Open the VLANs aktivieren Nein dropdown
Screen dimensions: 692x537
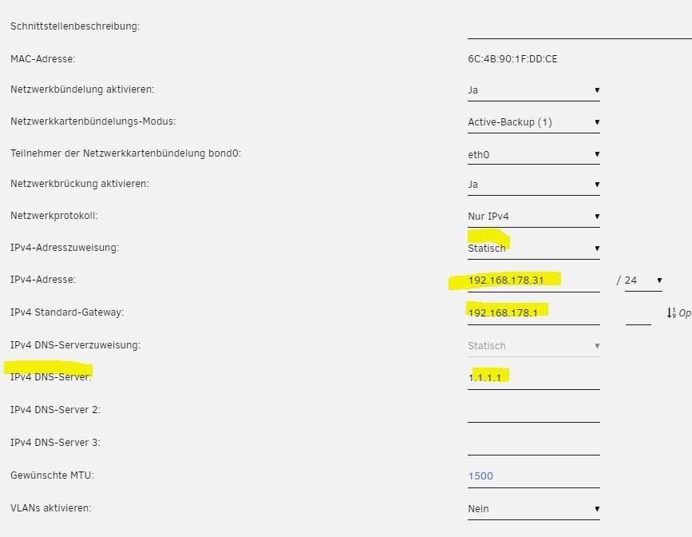(533, 509)
